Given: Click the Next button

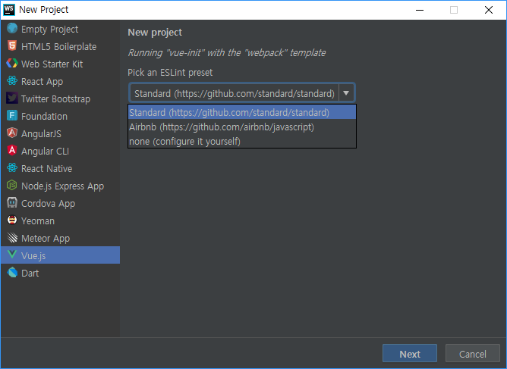Looking at the screenshot, I should (410, 354).
